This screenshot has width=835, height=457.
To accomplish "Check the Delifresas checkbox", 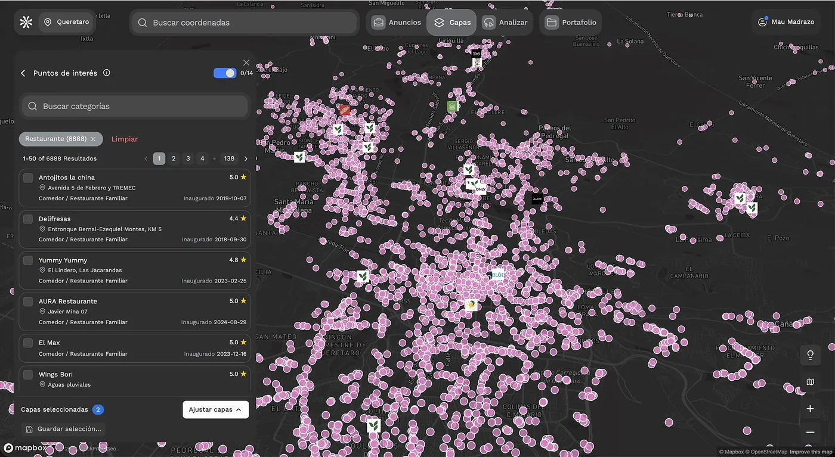I will [28, 219].
